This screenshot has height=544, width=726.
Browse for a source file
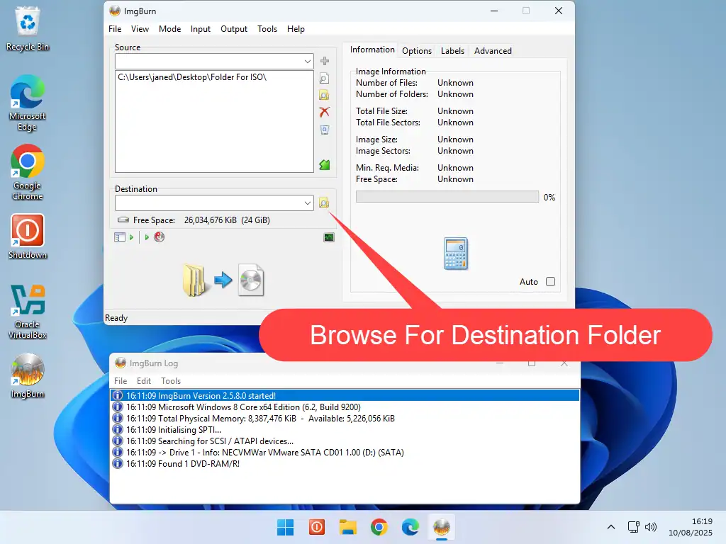pos(325,78)
